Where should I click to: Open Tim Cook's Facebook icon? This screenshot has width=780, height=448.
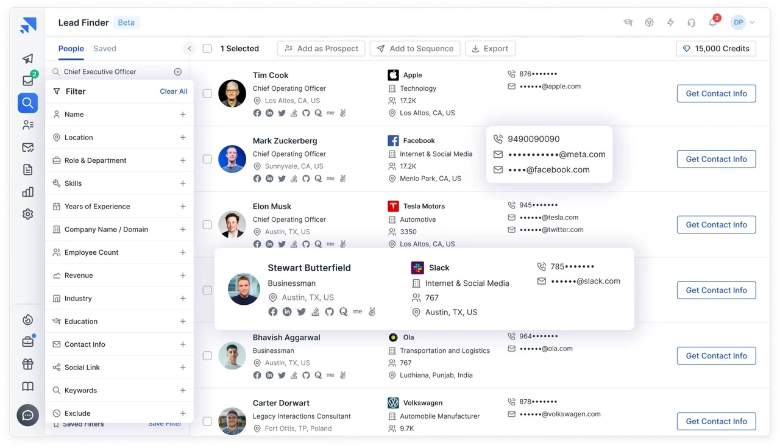coord(257,113)
